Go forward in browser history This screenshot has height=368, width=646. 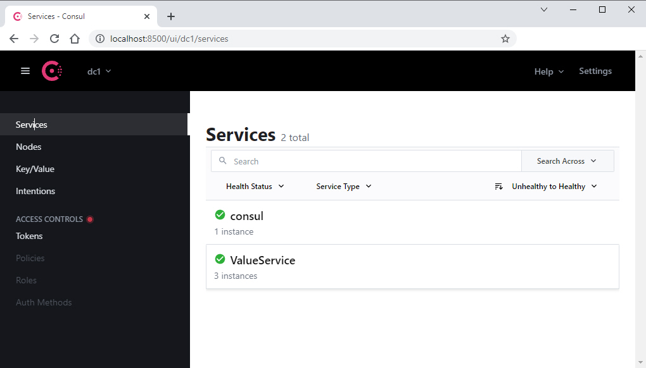(x=34, y=39)
